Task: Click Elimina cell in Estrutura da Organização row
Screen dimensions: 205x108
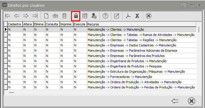Action: pyautogui.click(x=39, y=72)
